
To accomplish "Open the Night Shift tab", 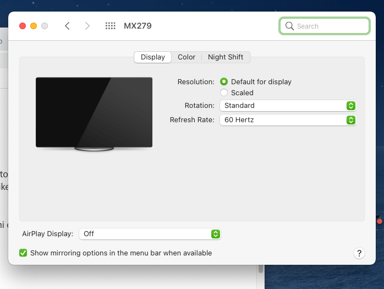I will click(226, 57).
